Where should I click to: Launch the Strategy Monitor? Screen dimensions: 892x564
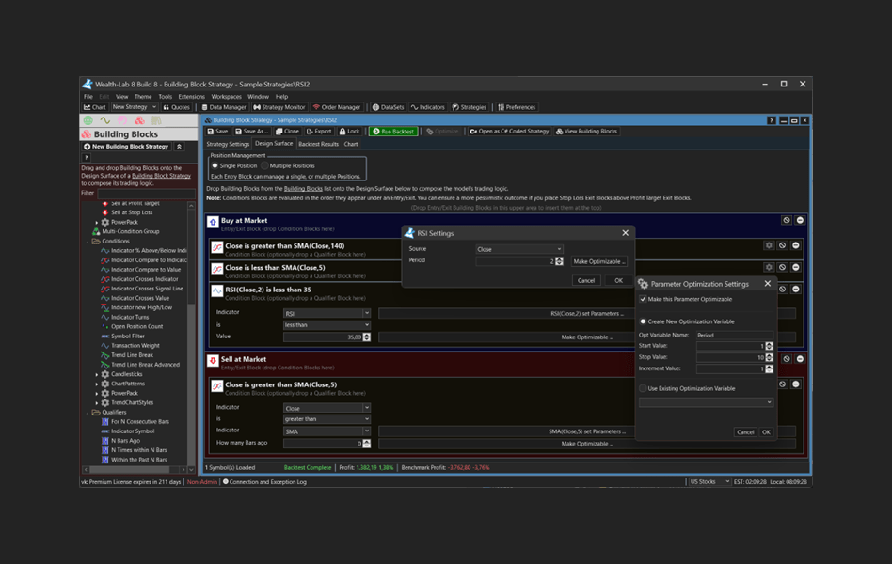click(279, 107)
